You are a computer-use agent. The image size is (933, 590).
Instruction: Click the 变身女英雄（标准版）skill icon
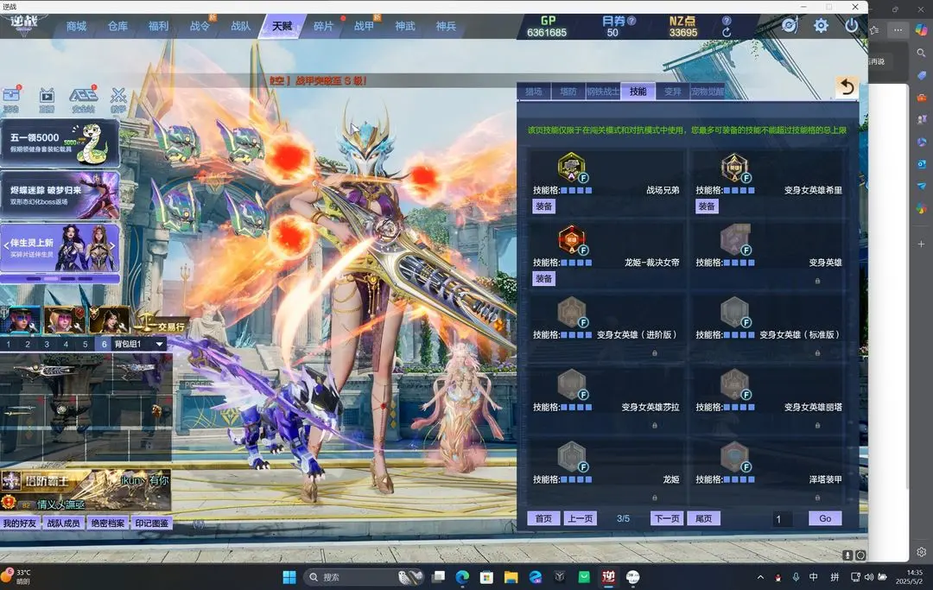click(734, 312)
